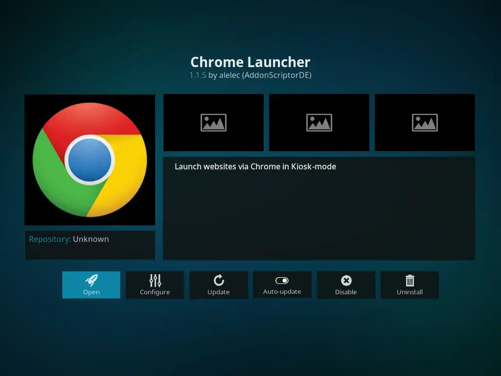The image size is (501, 376).
Task: Click the Auto-update text label
Action: tap(282, 292)
